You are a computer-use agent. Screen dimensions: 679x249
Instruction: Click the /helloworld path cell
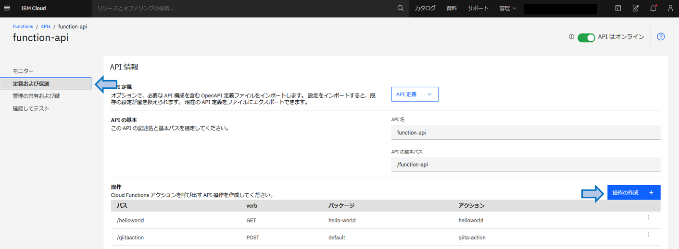pos(130,220)
